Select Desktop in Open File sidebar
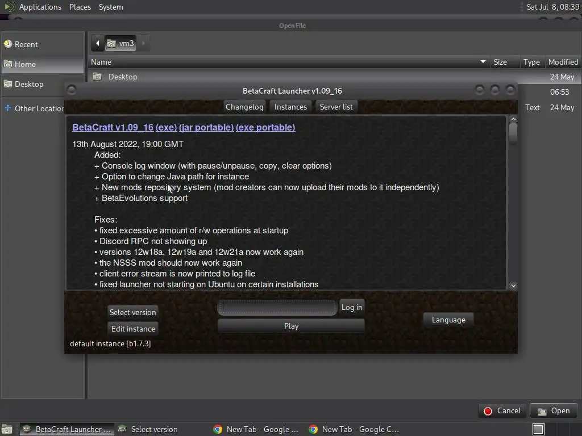Screen dimensions: 582x436 [42, 84]
